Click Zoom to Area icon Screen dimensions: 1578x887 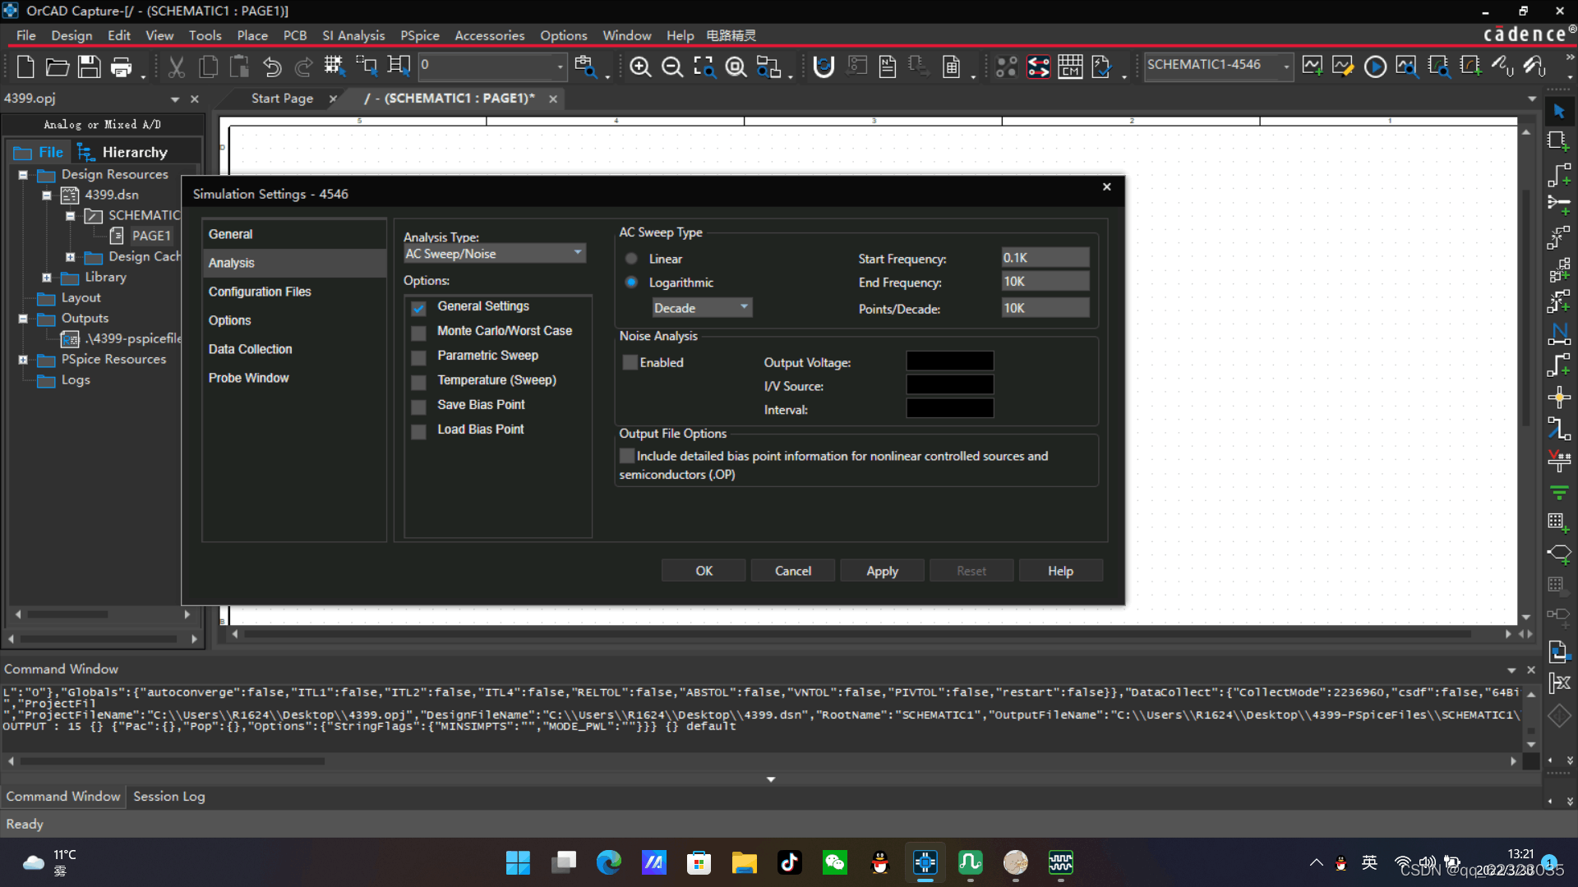(x=704, y=67)
